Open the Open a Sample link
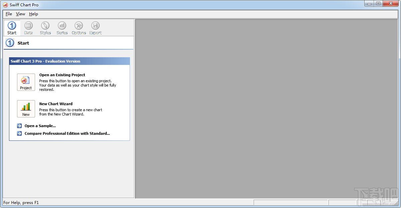 click(x=40, y=126)
